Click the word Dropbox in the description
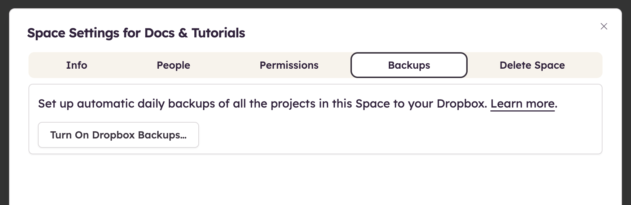This screenshot has width=631, height=205. (x=462, y=104)
